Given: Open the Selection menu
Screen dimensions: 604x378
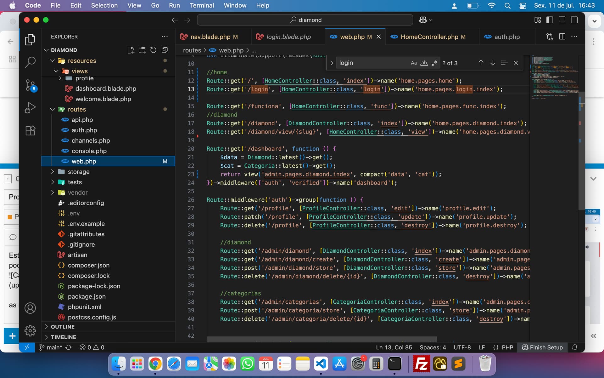Looking at the screenshot, I should 104,5.
